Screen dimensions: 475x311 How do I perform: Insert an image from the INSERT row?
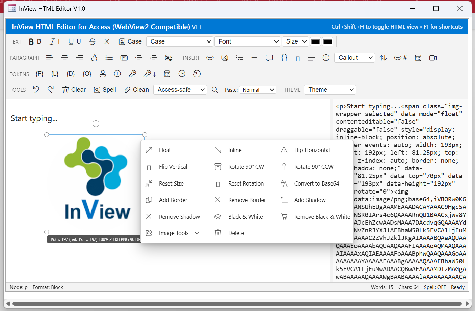click(225, 58)
